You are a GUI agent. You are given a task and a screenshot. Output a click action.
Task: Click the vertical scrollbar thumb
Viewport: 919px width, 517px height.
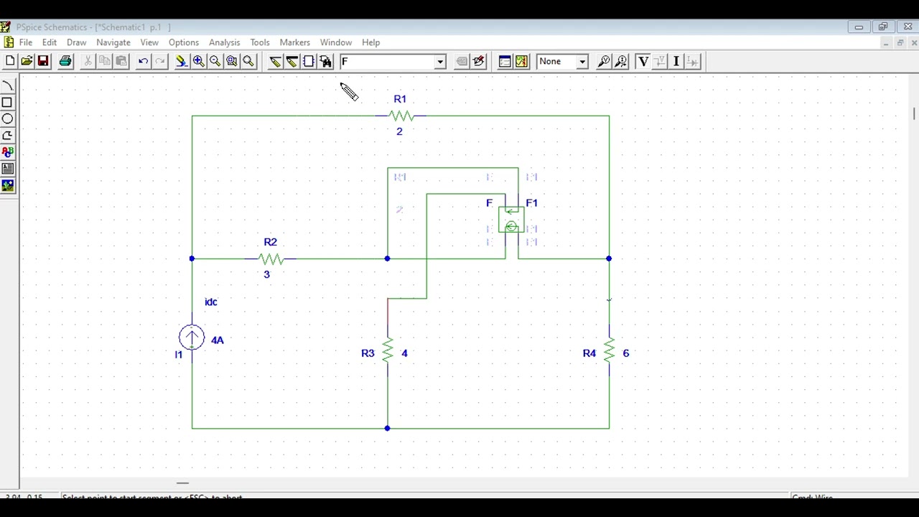coord(914,113)
